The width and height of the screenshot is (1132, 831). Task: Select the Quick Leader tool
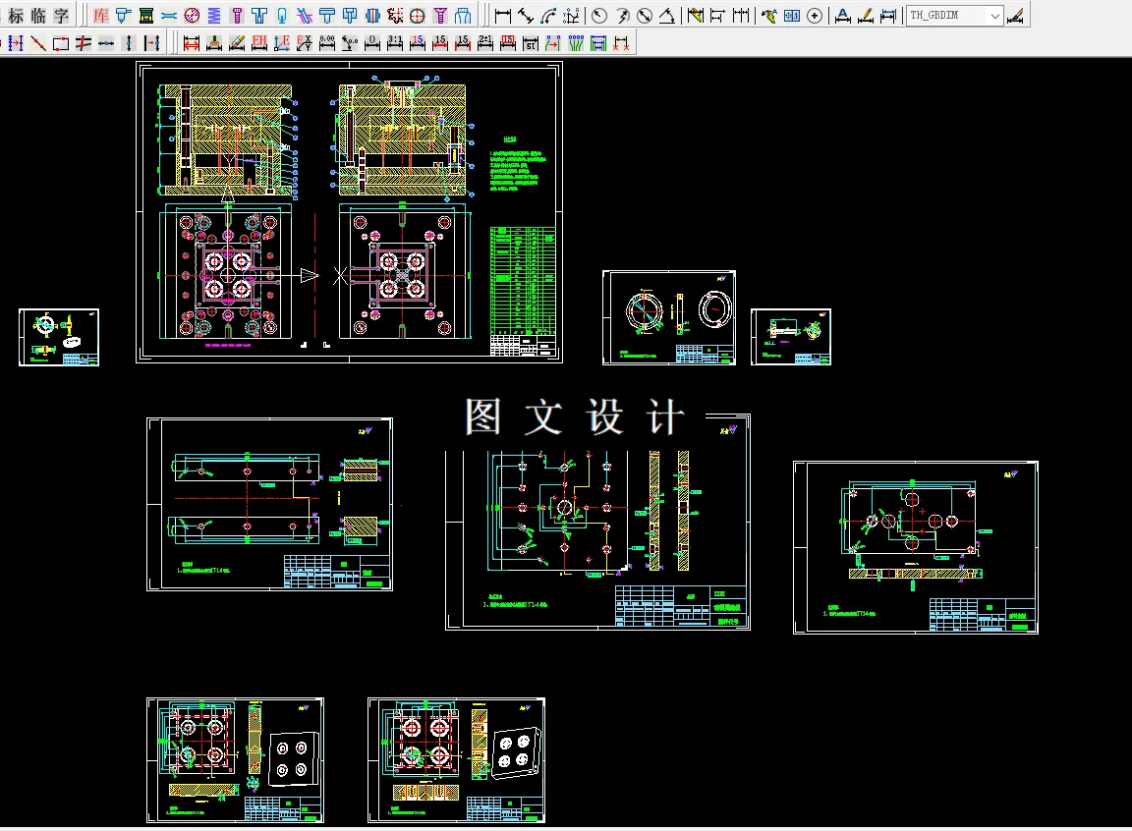[768, 15]
